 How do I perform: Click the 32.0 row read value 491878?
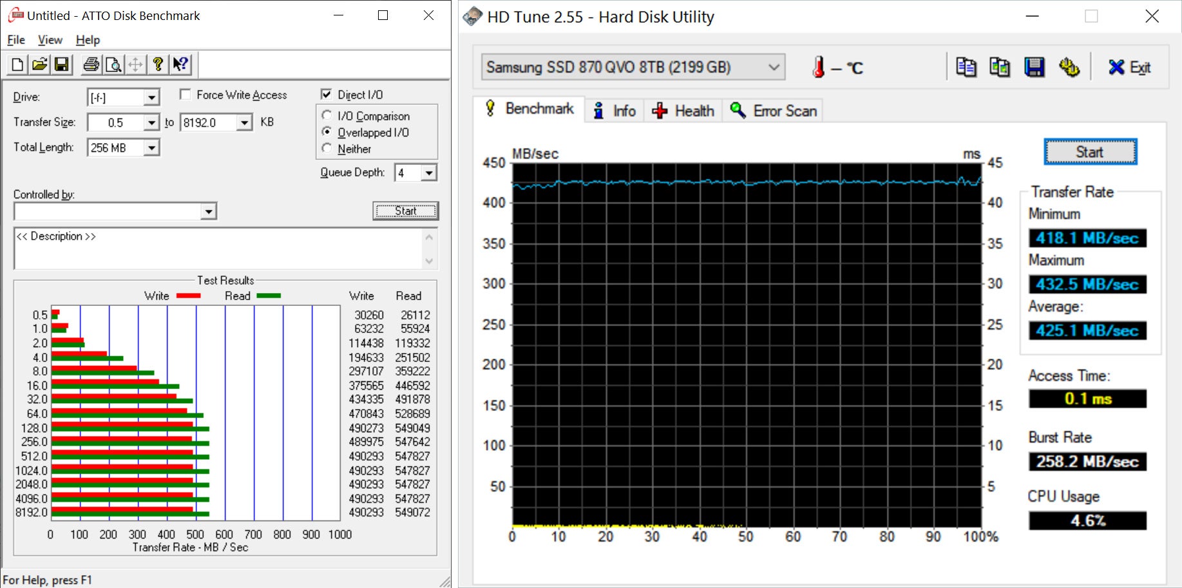pos(412,399)
